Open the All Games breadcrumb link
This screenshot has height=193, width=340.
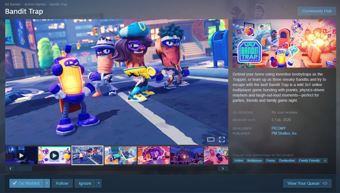pos(12,4)
